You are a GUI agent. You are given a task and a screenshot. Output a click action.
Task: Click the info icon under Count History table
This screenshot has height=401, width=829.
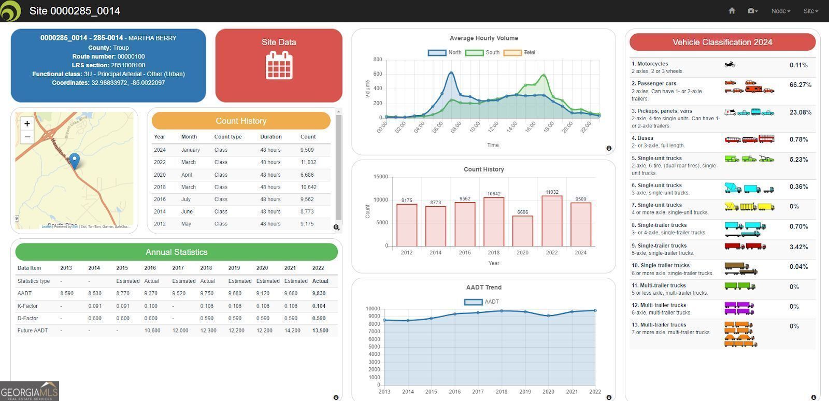click(336, 227)
